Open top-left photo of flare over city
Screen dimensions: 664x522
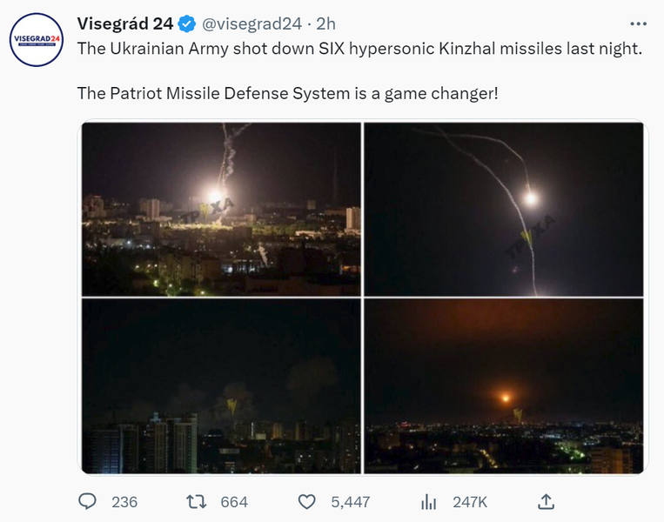click(221, 209)
